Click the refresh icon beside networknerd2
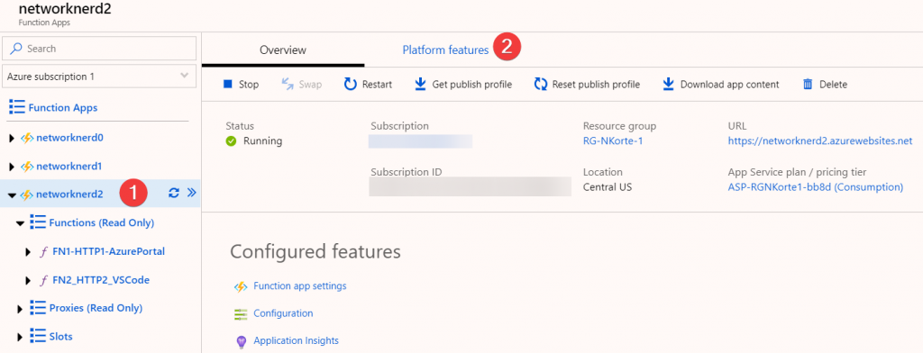923x353 pixels. coord(174,193)
